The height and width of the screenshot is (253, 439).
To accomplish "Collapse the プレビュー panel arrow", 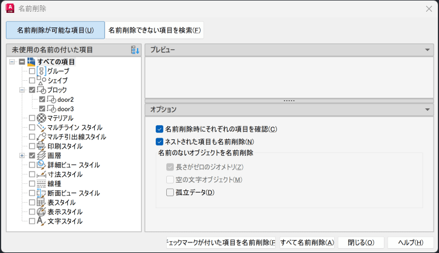I will coord(428,50).
